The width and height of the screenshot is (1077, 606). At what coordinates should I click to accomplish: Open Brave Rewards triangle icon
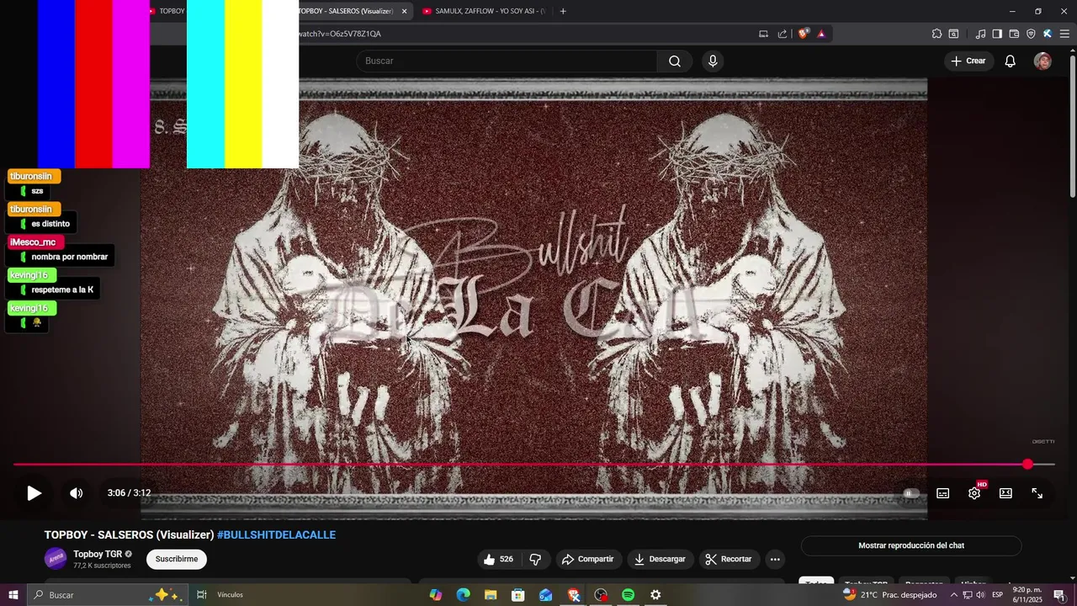pyautogui.click(x=821, y=34)
